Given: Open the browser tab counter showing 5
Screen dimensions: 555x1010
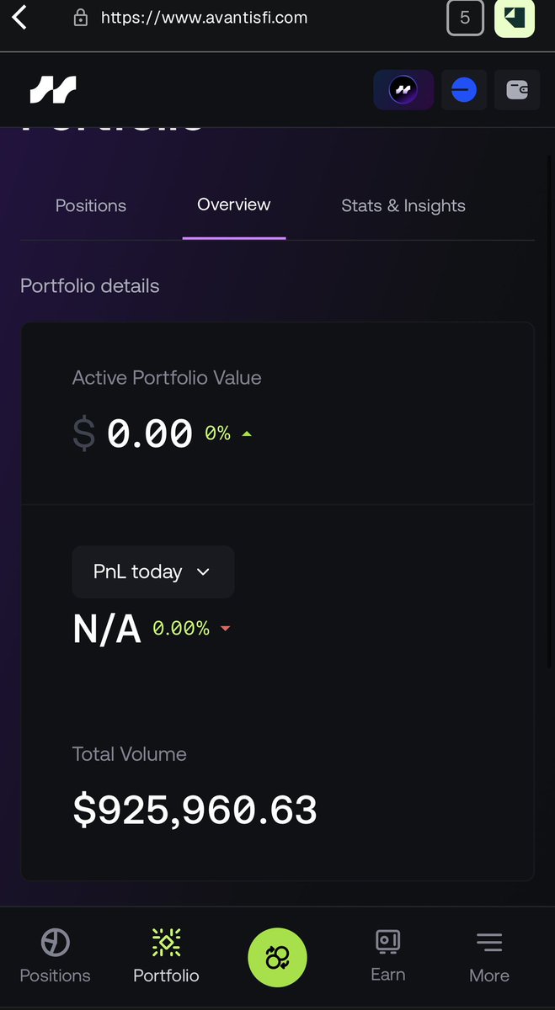Looking at the screenshot, I should click(x=465, y=18).
